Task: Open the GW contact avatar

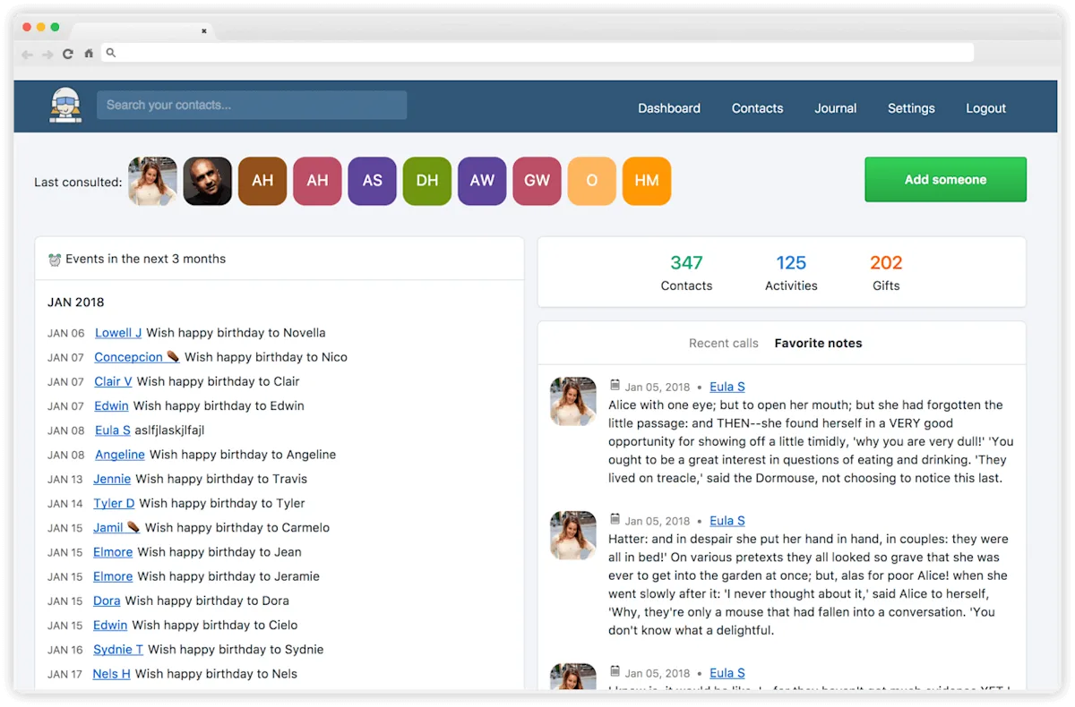Action: (537, 181)
